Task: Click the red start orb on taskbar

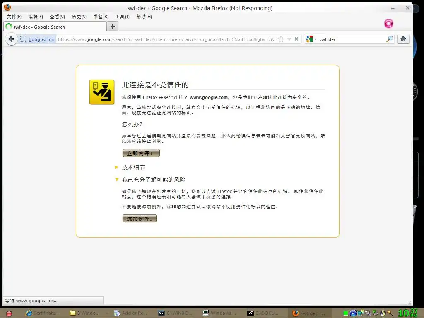Action: click(9, 313)
